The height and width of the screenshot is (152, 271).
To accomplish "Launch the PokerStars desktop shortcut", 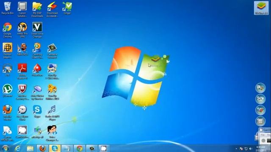I will [37, 70].
